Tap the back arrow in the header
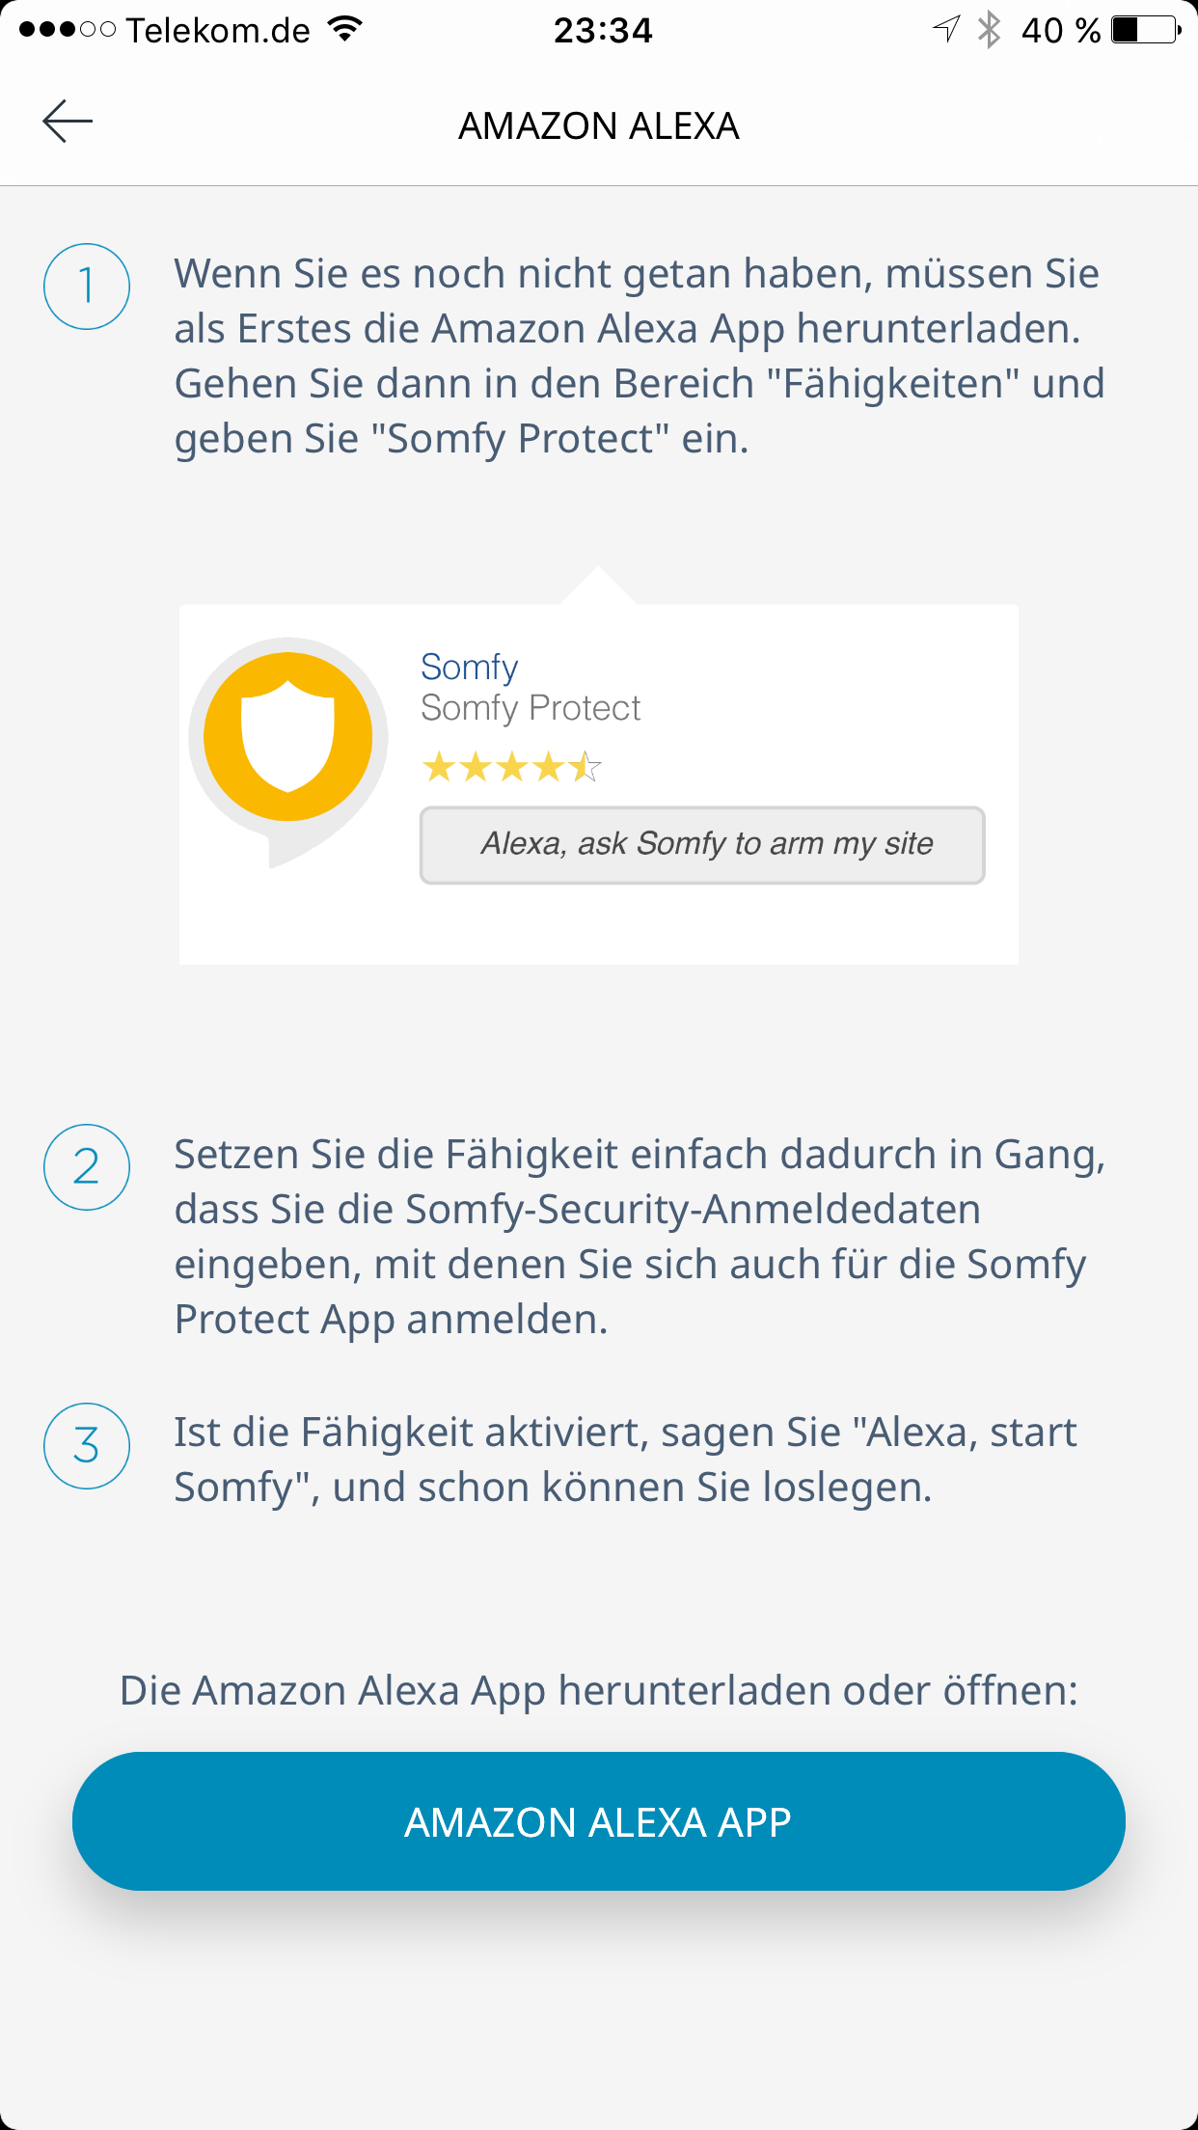Screen dimensions: 1198x2130 point(68,122)
